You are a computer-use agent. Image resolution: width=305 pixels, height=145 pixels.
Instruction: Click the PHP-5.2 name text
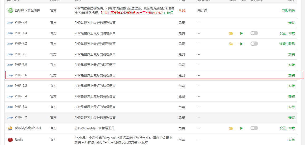pos(21,117)
